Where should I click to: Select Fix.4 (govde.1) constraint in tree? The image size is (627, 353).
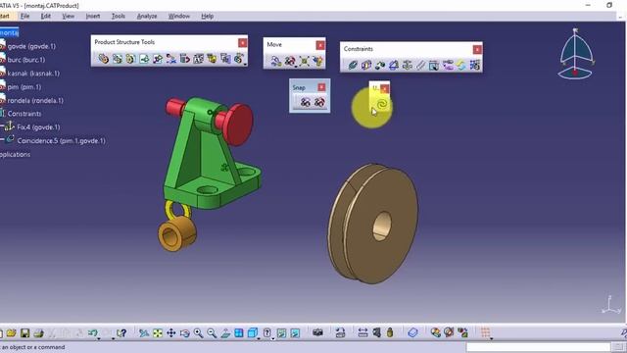(x=38, y=127)
